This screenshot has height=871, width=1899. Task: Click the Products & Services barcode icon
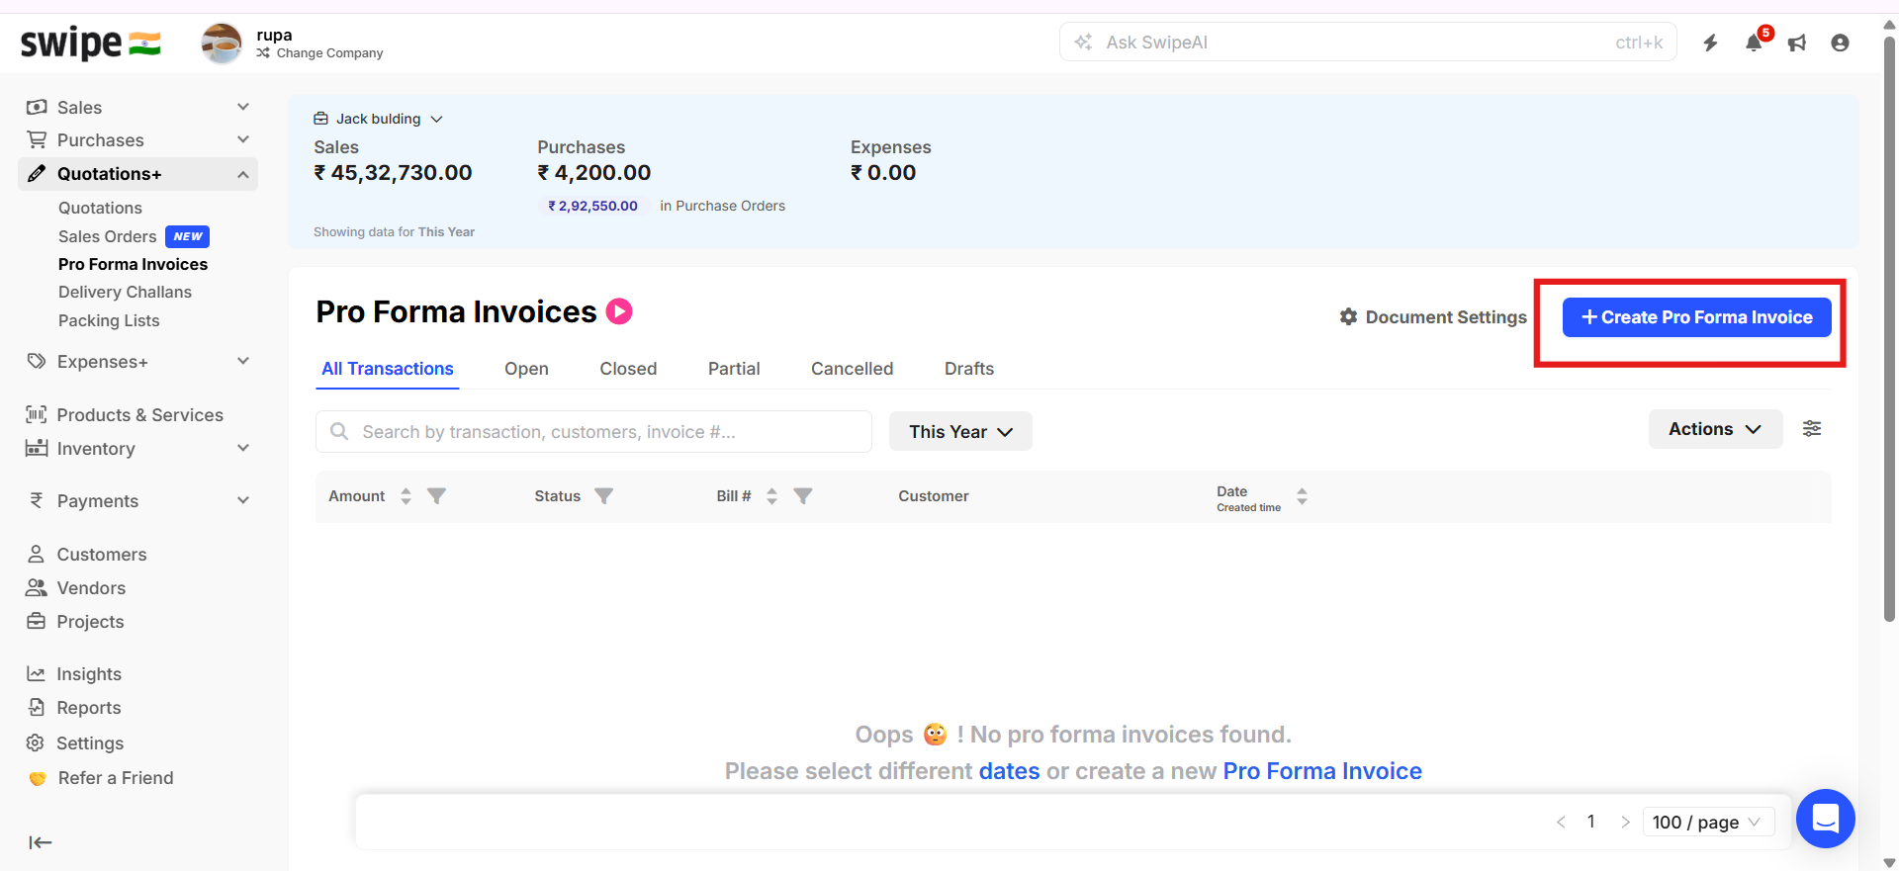click(37, 414)
